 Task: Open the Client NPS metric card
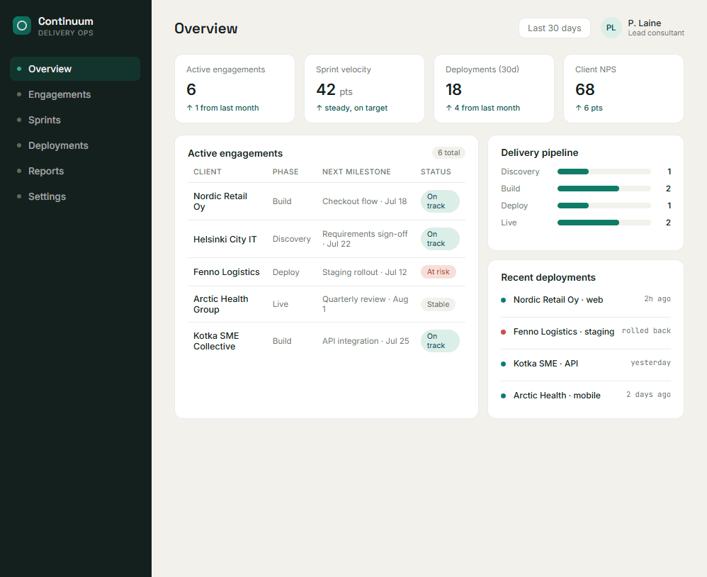(x=623, y=89)
